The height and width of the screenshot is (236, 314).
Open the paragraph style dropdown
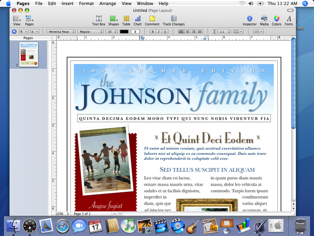(24, 31)
